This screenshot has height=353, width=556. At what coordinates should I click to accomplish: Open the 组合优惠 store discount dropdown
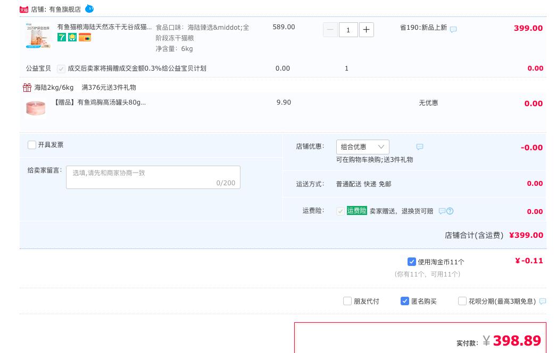point(362,147)
